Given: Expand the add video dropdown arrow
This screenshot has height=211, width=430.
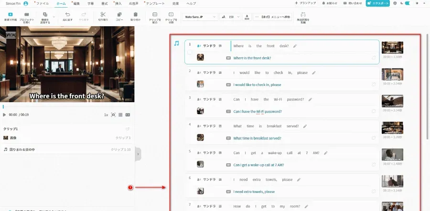Looking at the screenshot, I should 54,17.
